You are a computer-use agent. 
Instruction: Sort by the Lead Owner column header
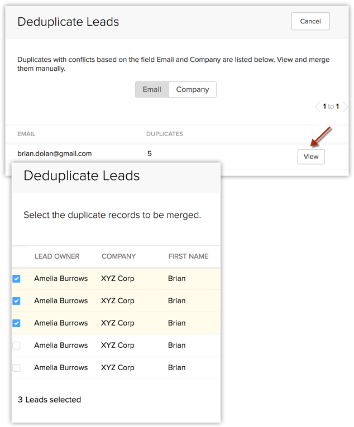point(57,256)
